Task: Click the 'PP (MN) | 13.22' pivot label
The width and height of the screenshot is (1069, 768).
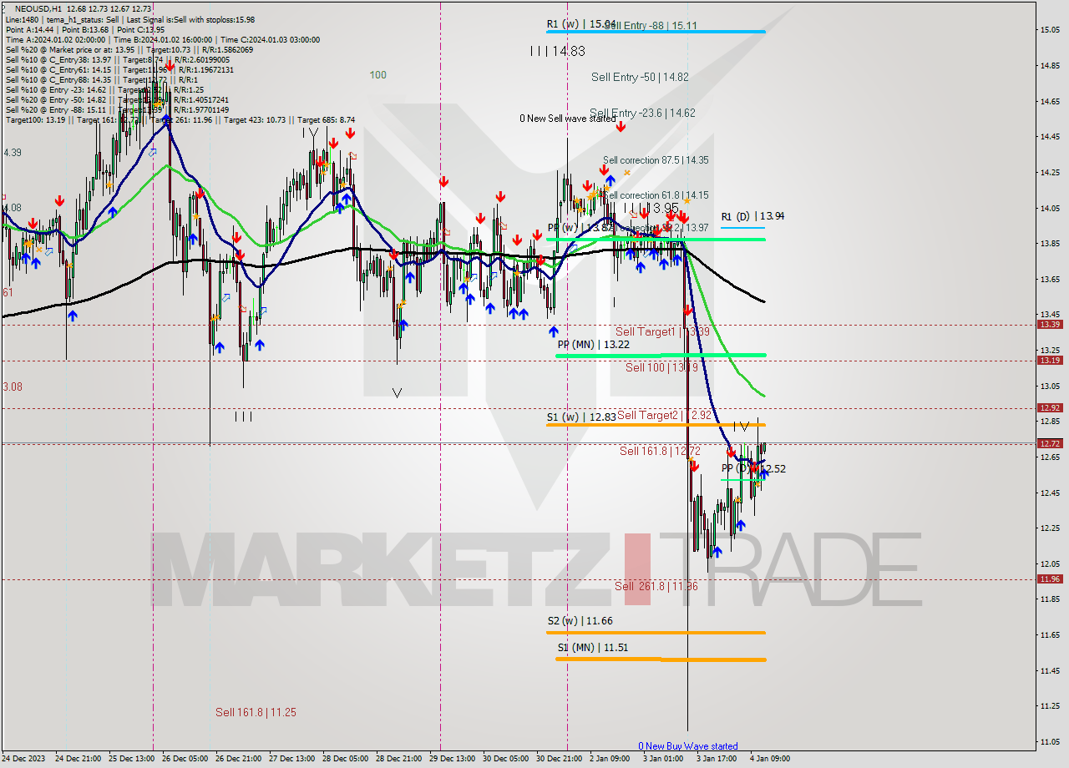Action: pos(594,344)
